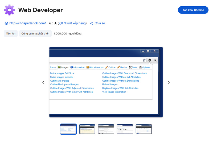Click Make Images Full Size
Screen dimensions: 213x141
pos(62,73)
